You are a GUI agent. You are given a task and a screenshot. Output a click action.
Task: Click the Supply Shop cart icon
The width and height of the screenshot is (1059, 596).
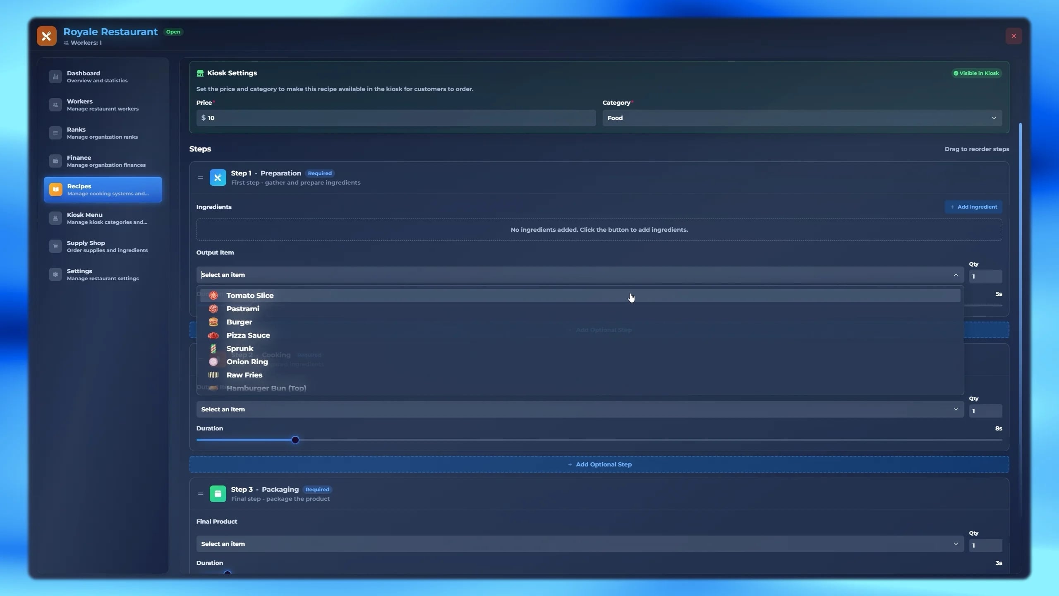(55, 246)
